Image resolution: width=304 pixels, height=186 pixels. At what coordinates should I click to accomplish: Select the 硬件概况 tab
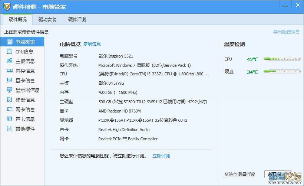(x=18, y=20)
